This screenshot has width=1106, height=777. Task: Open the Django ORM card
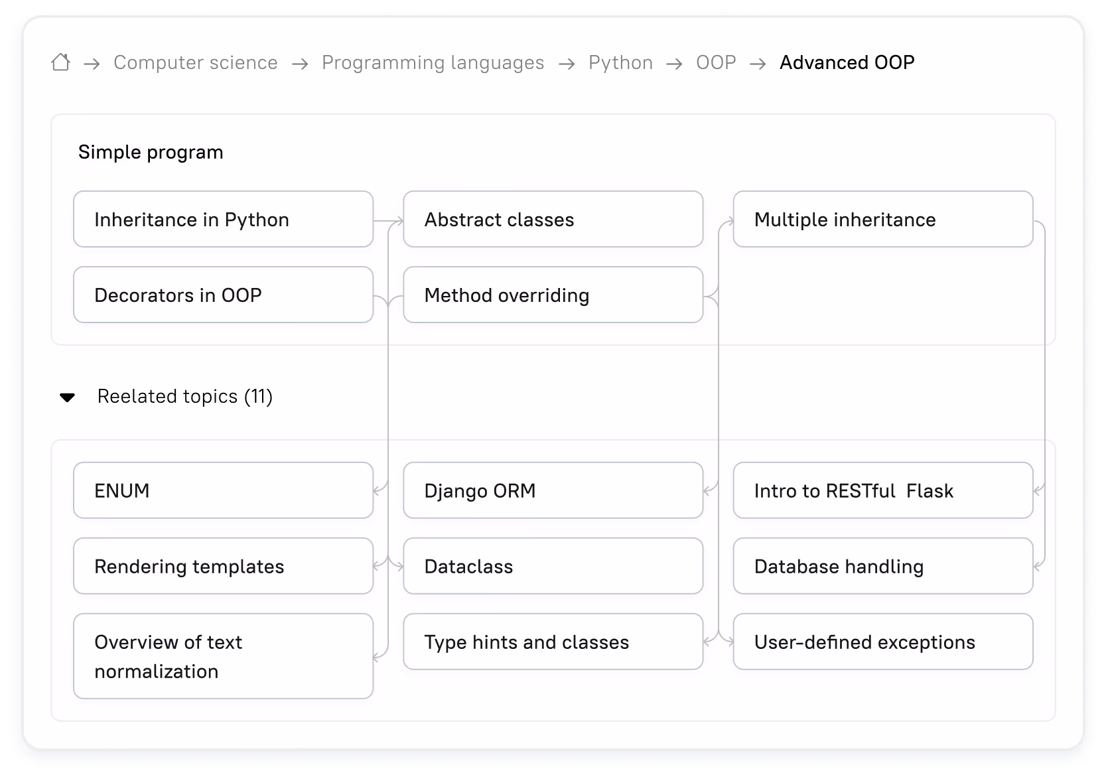point(553,490)
